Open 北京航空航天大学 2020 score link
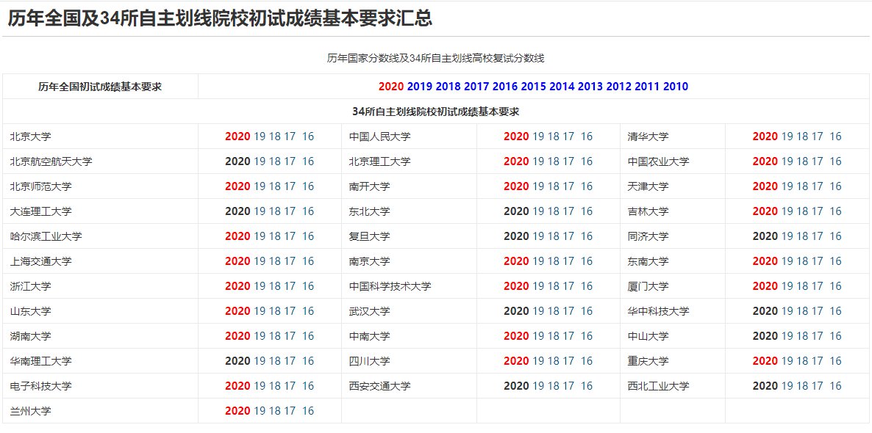The width and height of the screenshot is (872, 433). click(237, 161)
